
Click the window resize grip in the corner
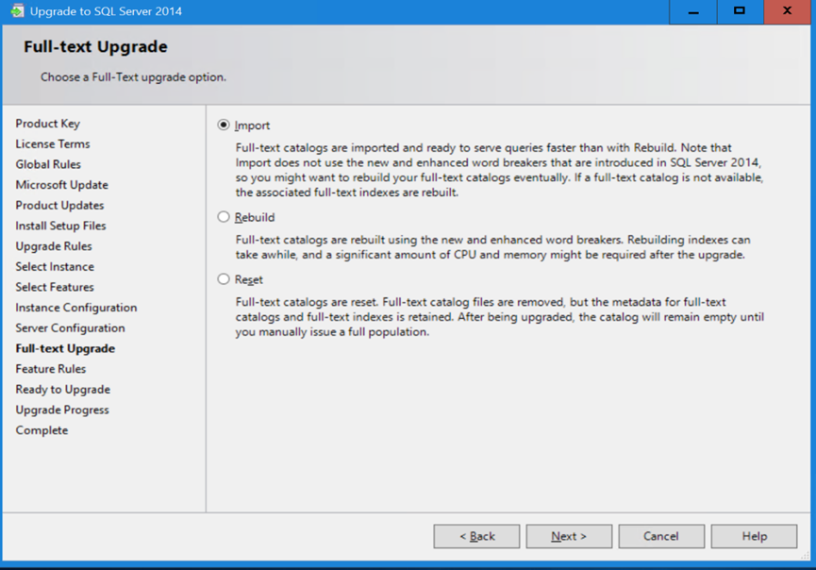click(805, 556)
